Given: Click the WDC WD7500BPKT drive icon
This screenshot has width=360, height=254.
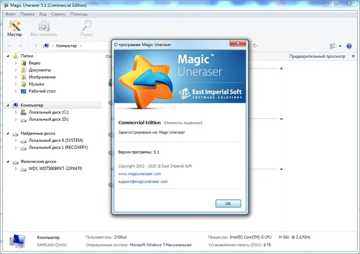Looking at the screenshot, I should [x=23, y=169].
